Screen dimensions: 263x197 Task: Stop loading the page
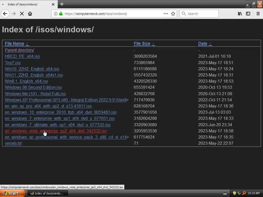point(22,14)
